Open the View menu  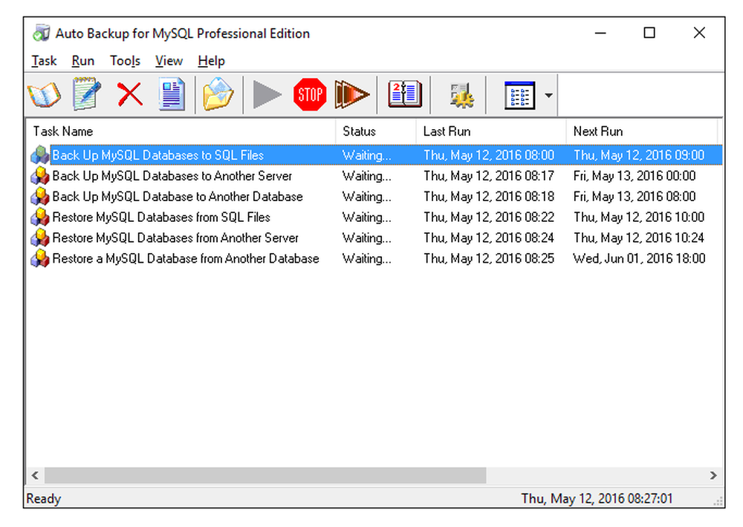pyautogui.click(x=169, y=61)
